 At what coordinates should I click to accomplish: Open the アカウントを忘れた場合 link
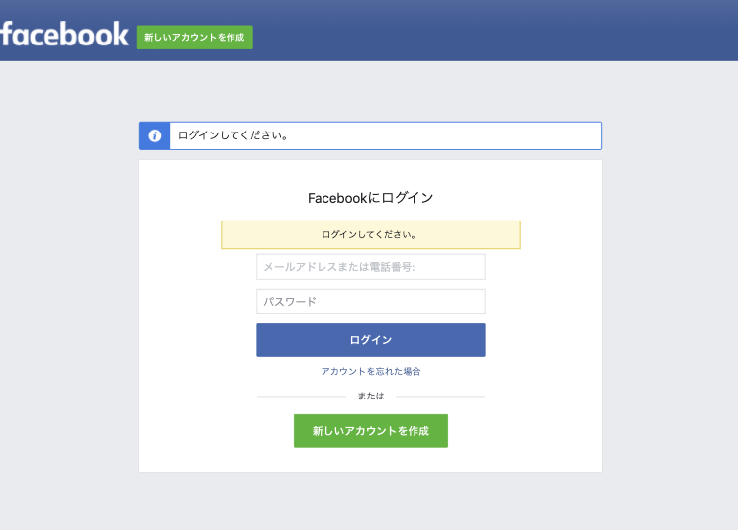371,371
